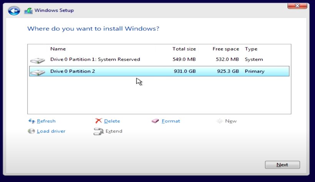Click the Refresh arrows icon

(x=31, y=121)
